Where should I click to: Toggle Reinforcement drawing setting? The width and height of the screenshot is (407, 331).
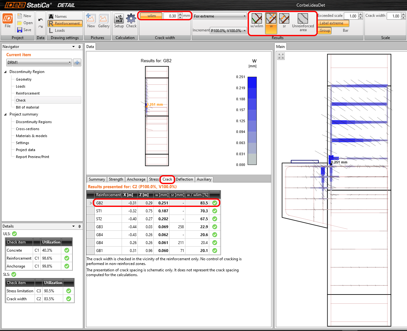pos(65,23)
